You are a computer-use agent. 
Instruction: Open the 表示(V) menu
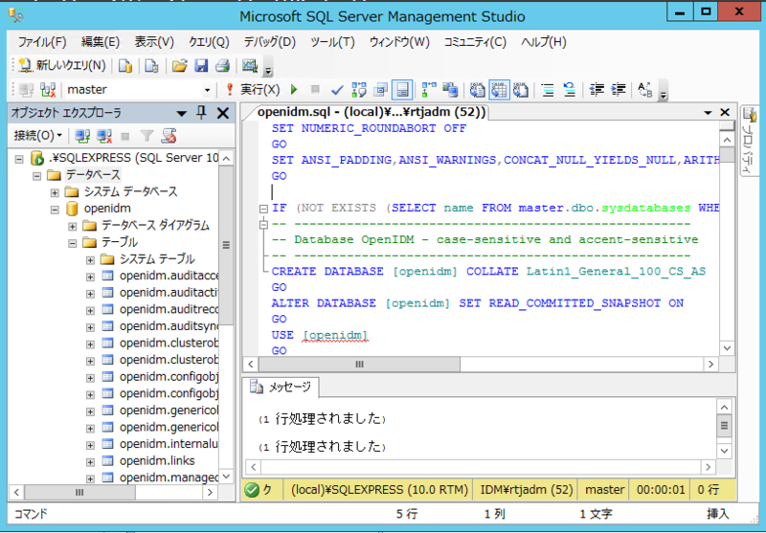tap(154, 42)
